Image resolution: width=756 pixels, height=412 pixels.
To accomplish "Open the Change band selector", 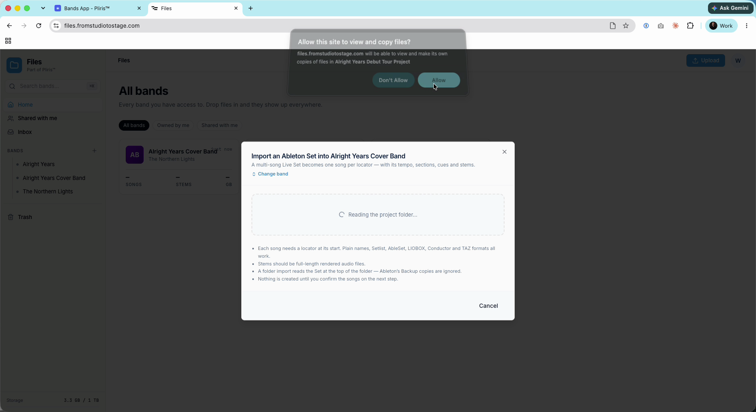I will click(x=270, y=174).
